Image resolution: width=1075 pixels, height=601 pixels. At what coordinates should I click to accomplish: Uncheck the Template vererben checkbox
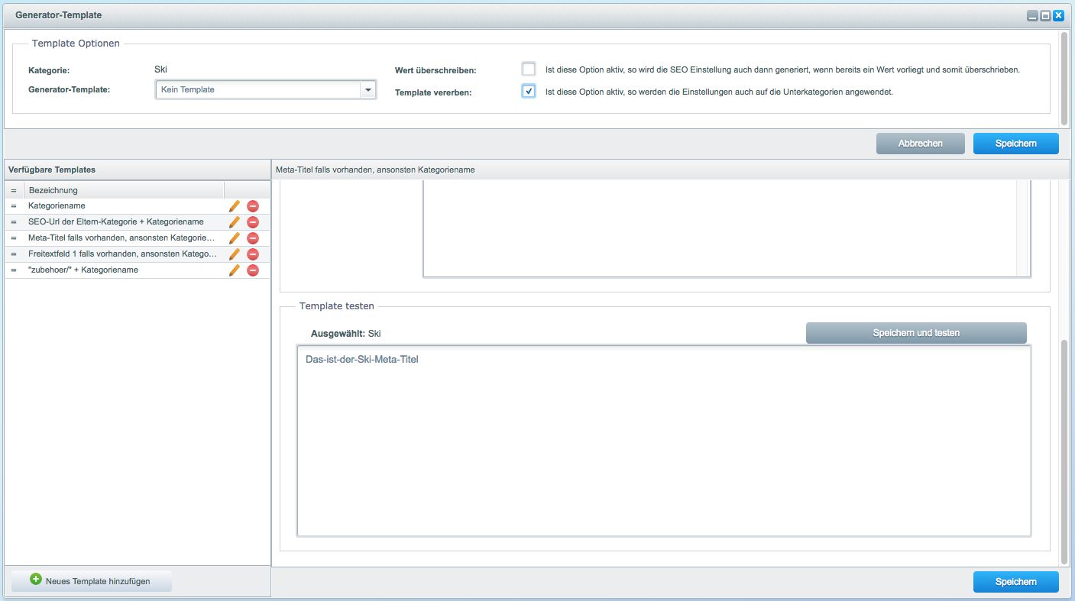(529, 91)
